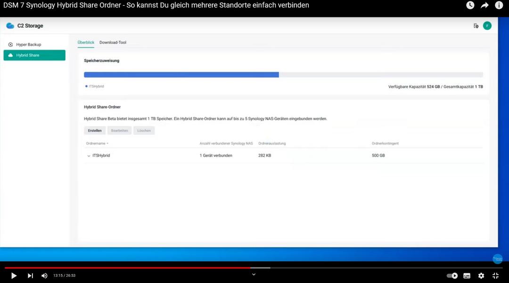Click the Ordnerkontingent column header
Screen dimensions: 509x283
385,143
